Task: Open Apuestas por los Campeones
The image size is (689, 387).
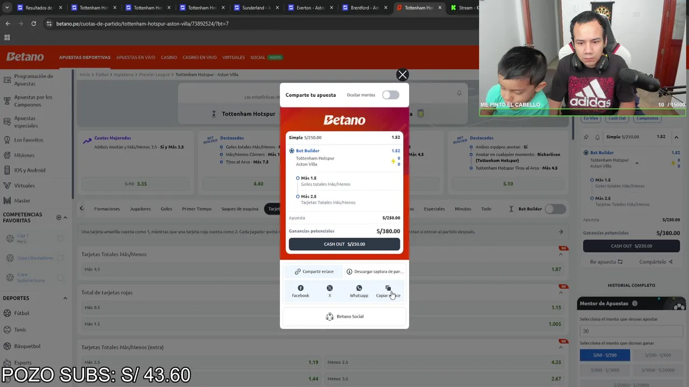Action: pyautogui.click(x=33, y=101)
